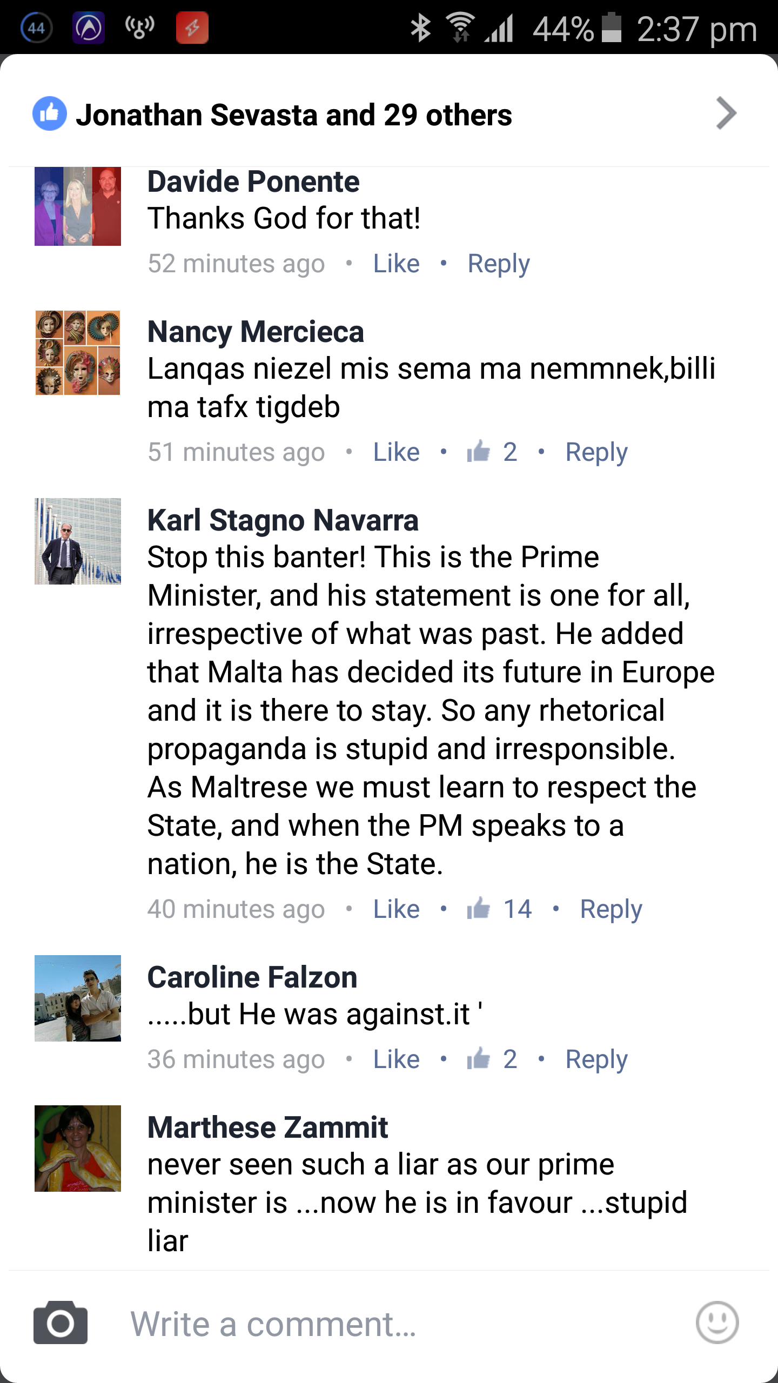The height and width of the screenshot is (1383, 778).
Task: Tap thumbs-up count on Caroline Falzon's comment
Action: tap(492, 1059)
